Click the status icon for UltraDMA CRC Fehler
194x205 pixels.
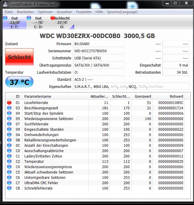pyautogui.click(x=9, y=183)
